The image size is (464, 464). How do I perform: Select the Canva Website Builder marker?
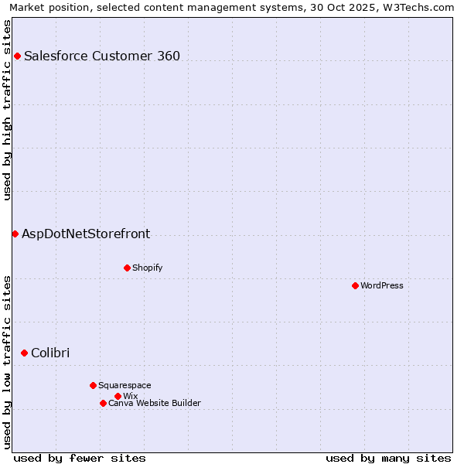point(103,403)
